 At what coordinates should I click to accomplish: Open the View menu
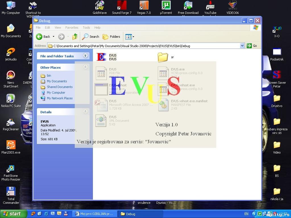[x=58, y=28]
